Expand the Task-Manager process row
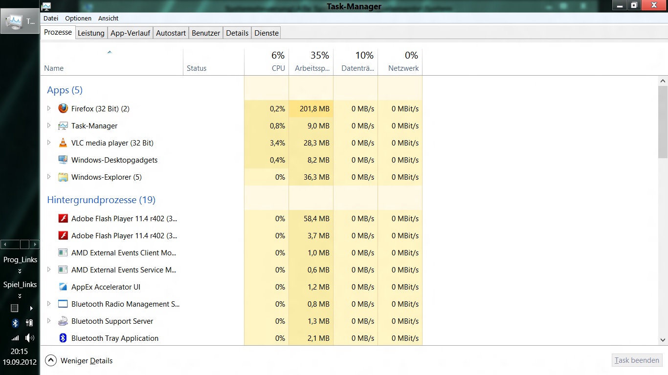 click(x=49, y=125)
